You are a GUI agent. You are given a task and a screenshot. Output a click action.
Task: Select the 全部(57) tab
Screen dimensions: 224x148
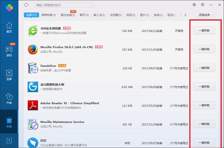(x=32, y=15)
